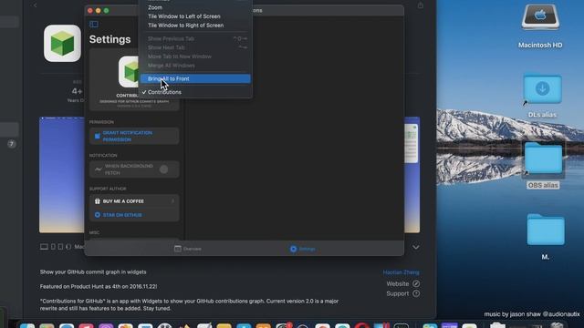
Task: Click the compass icon next to Website
Action: pyautogui.click(x=416, y=283)
